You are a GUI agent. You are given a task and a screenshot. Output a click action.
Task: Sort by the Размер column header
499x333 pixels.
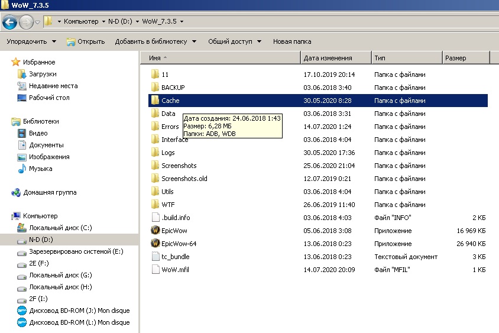coord(456,58)
